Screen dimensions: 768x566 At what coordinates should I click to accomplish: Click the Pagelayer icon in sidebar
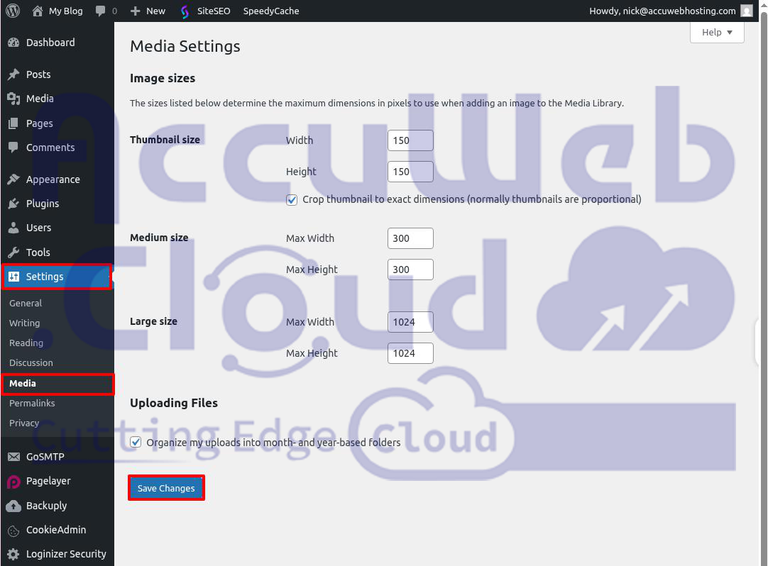pos(13,482)
